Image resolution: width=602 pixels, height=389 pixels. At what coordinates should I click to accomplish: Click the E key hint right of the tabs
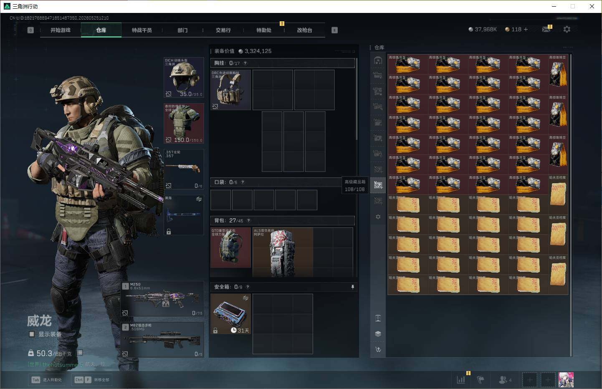(334, 30)
